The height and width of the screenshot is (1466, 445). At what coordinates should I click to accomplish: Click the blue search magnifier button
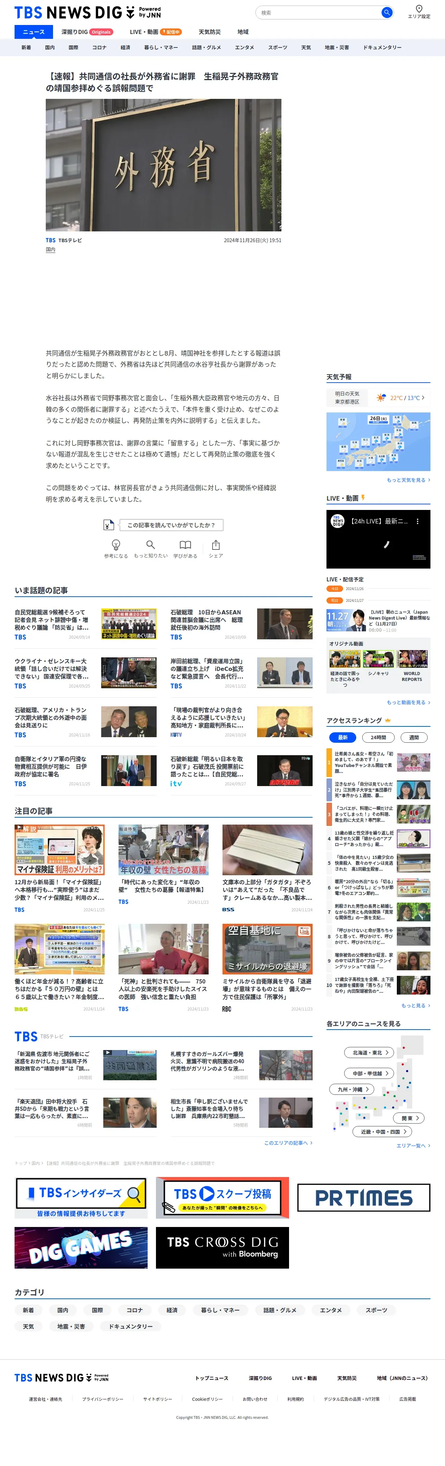coord(386,12)
